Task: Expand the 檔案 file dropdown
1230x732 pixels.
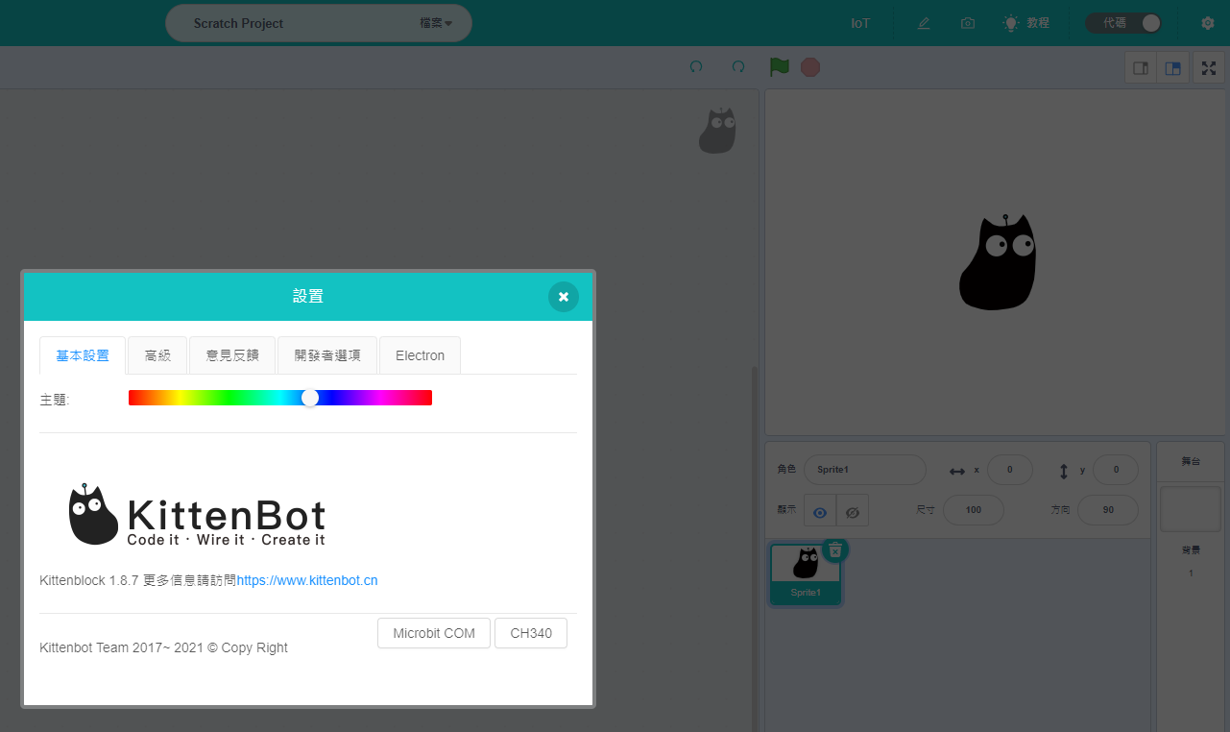Action: [436, 23]
